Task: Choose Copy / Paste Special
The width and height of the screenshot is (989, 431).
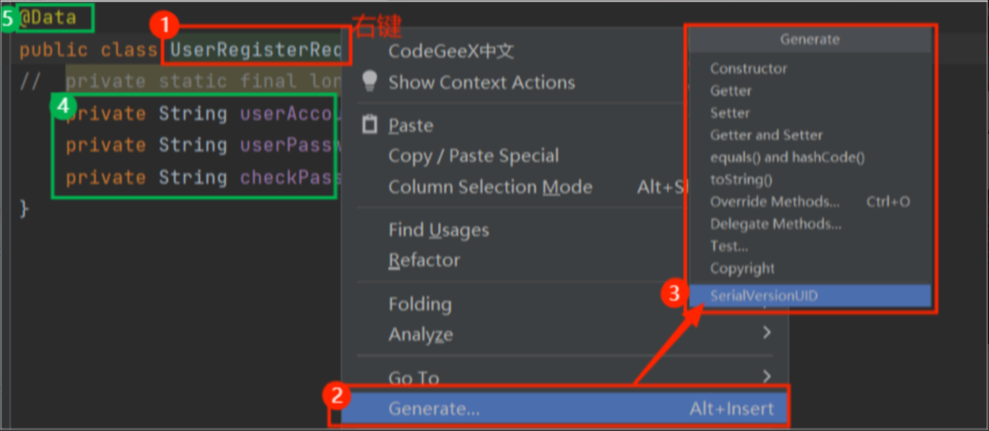Action: [473, 156]
